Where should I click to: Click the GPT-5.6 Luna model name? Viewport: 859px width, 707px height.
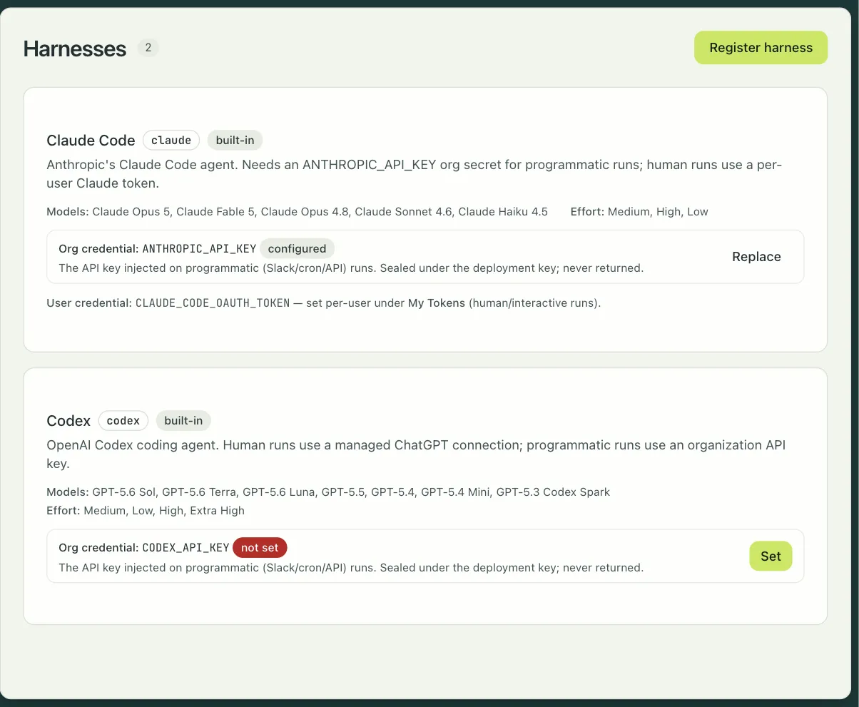pos(279,492)
